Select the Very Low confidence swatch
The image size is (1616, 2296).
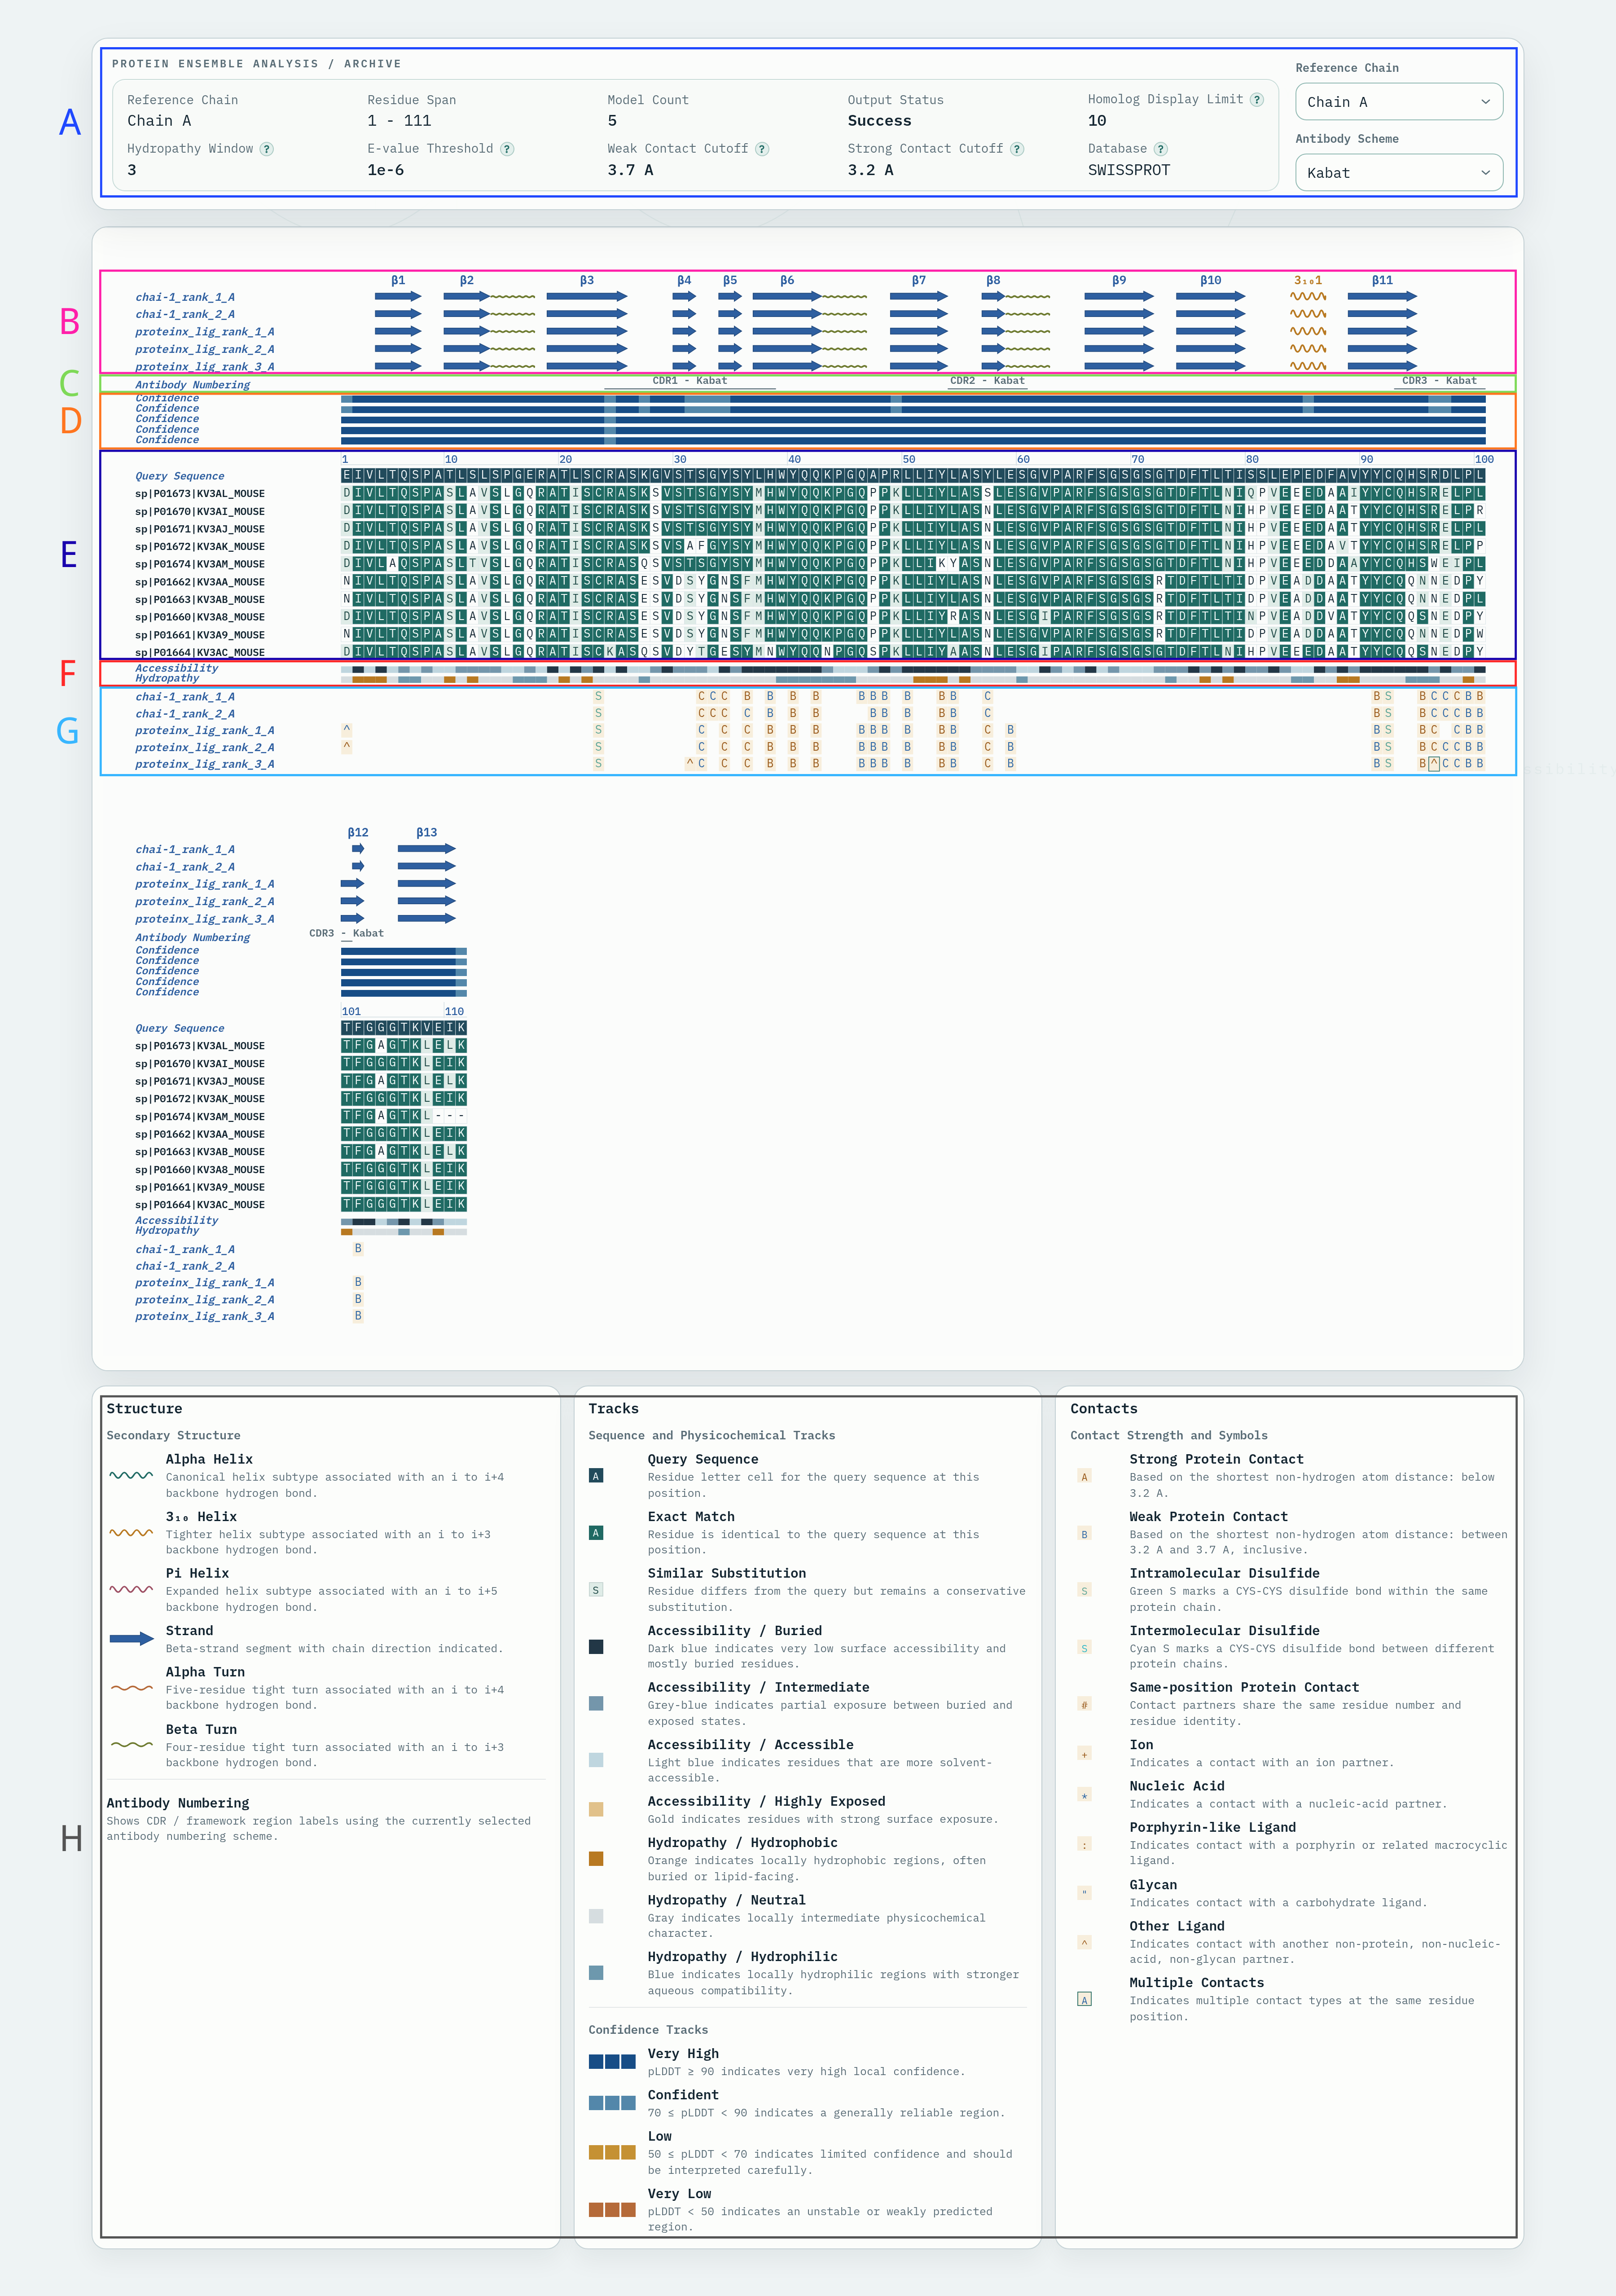(x=612, y=2209)
